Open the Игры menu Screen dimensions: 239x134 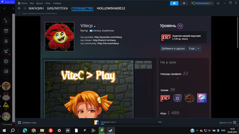pos(48,3)
